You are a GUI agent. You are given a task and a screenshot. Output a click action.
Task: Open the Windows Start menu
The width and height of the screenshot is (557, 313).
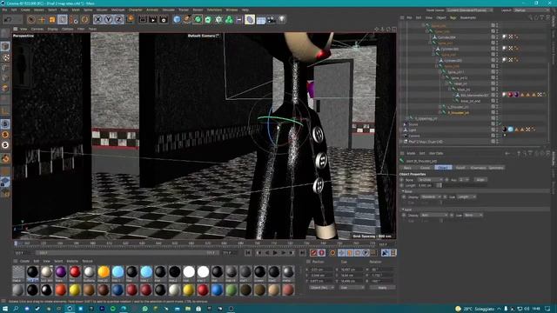coord(5,309)
